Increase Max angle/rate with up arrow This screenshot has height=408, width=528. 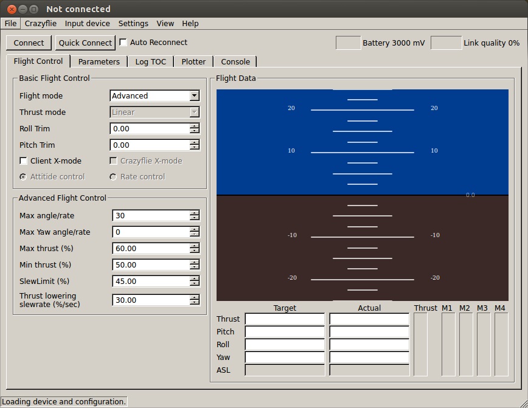(x=194, y=213)
